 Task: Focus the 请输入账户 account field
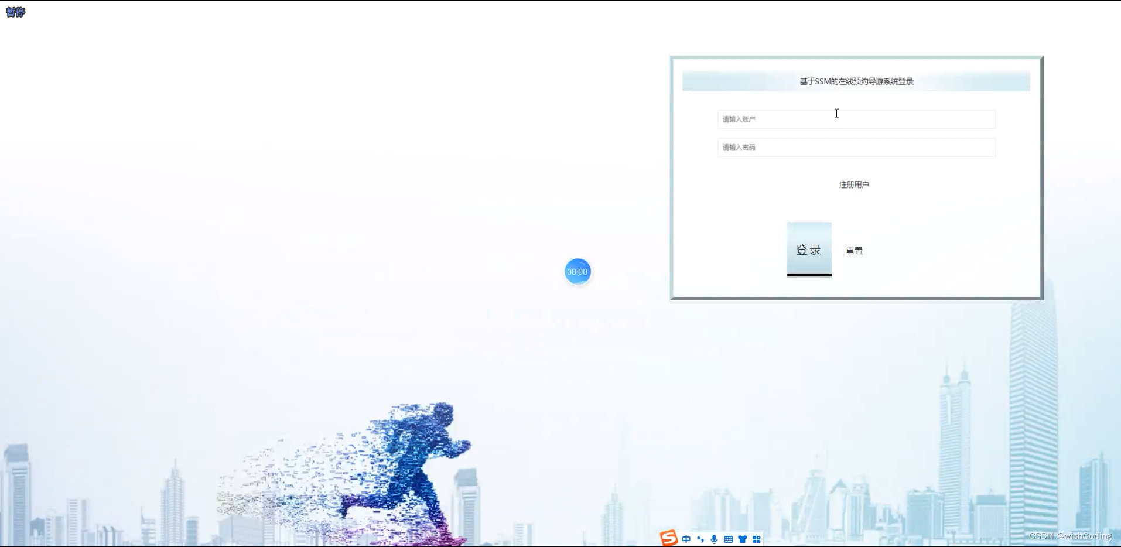[856, 119]
